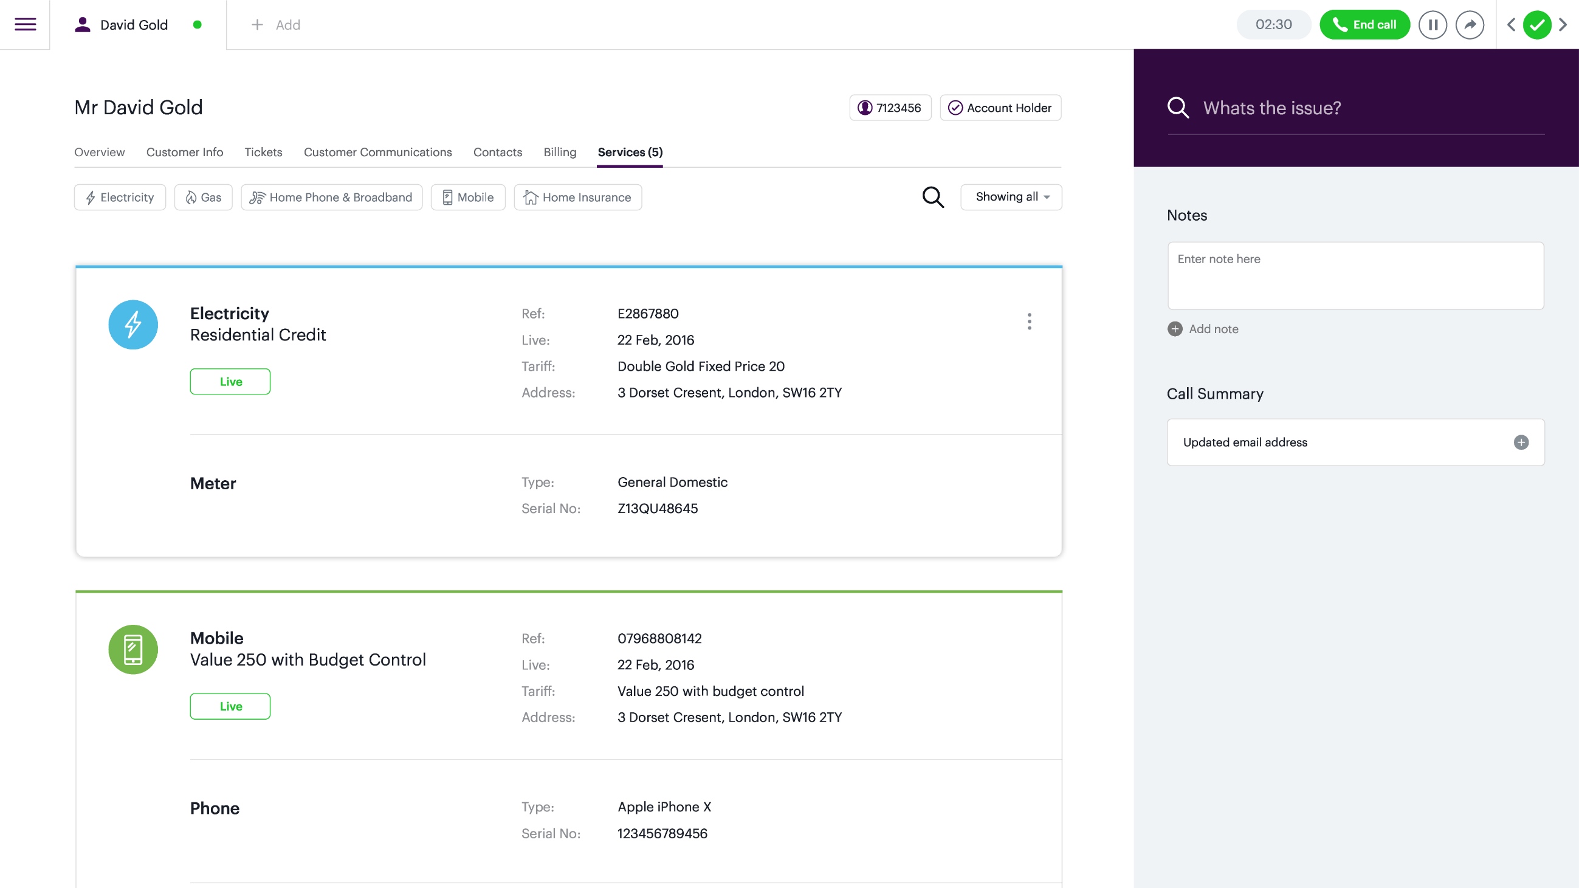Viewport: 1579px width, 888px height.
Task: Open the Showing all dropdown
Action: coord(1010,197)
